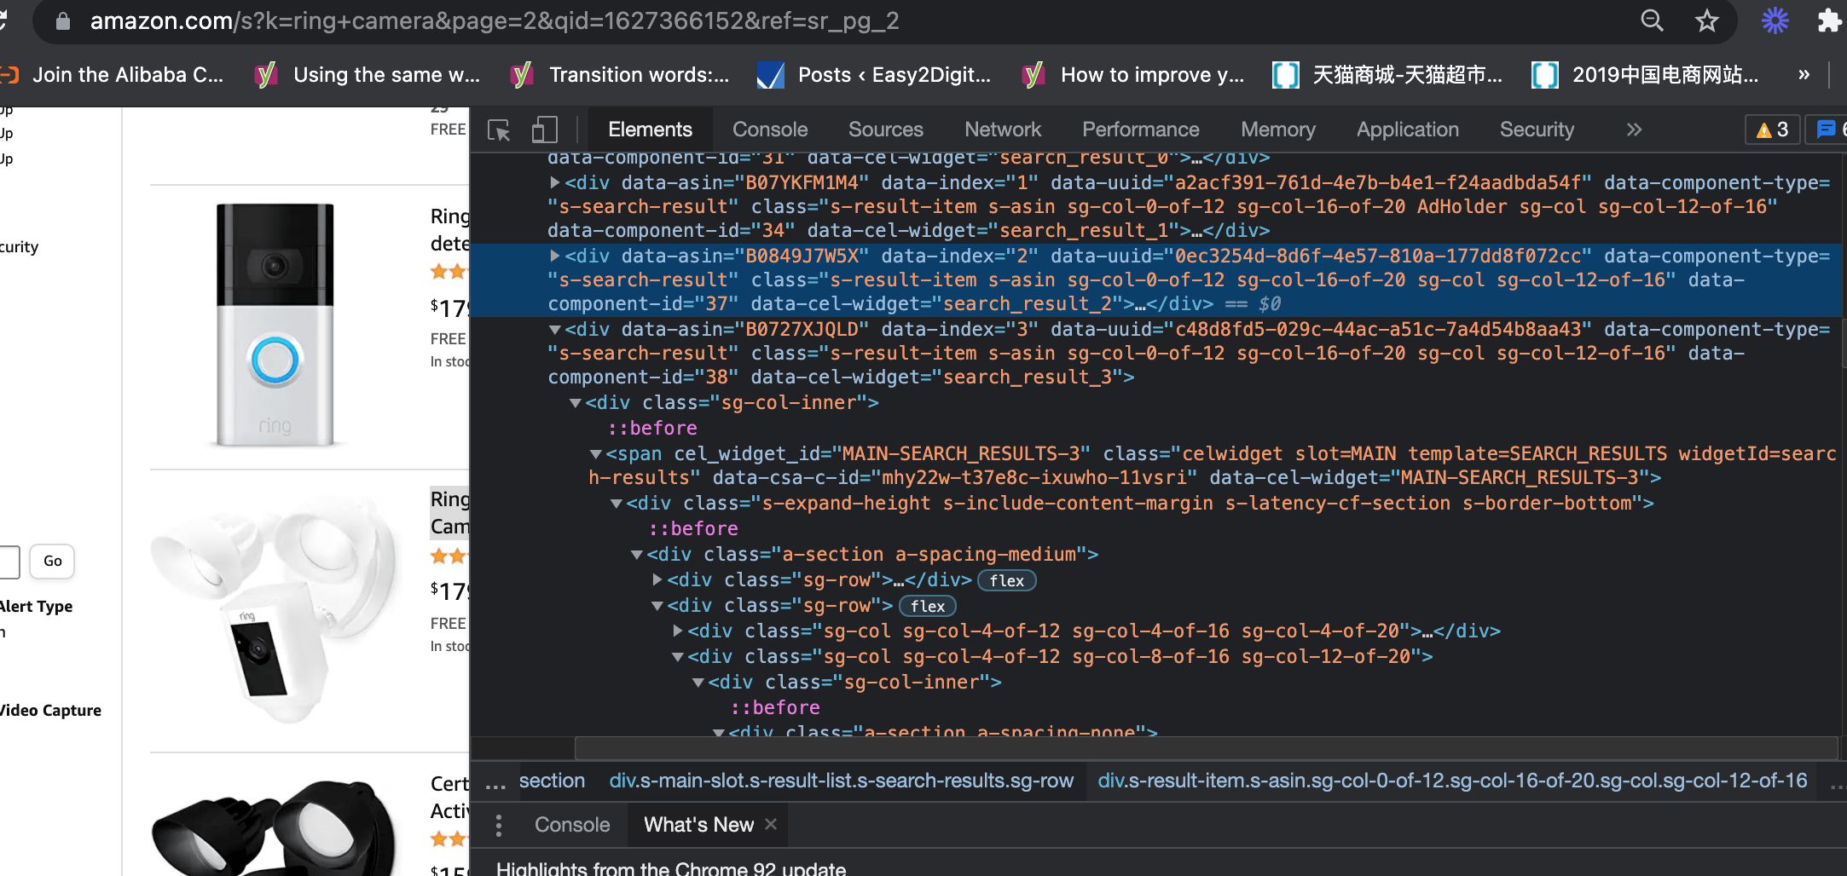This screenshot has height=876, width=1847.
Task: Open the Security panel tab
Action: 1537,130
